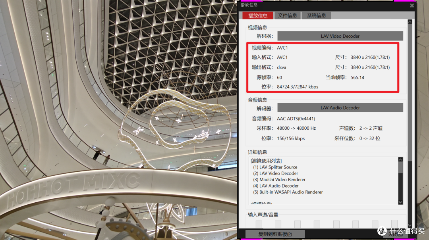Open the 系统信息 tab
Image resolution: width=429 pixels, height=240 pixels.
coord(316,15)
